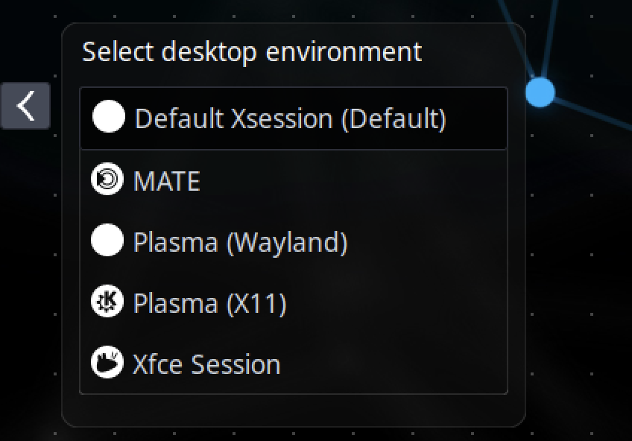Click the Xfce Session row icon
Image resolution: width=632 pixels, height=441 pixels.
pos(107,363)
